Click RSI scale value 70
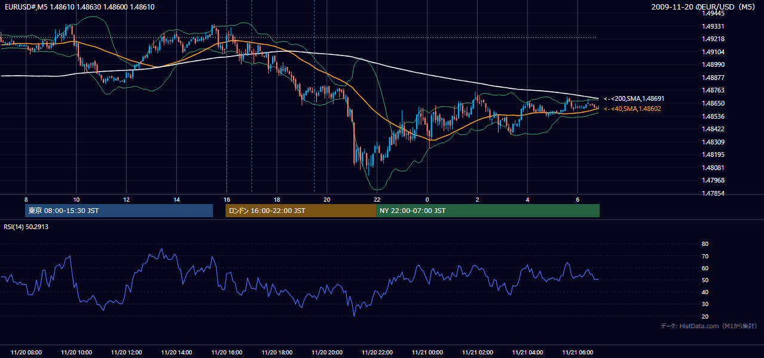Image resolution: width=764 pixels, height=358 pixels. pyautogui.click(x=705, y=256)
